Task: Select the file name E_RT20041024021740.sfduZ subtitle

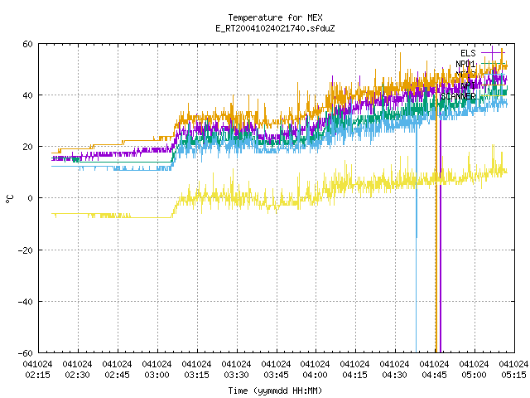Action: [275, 28]
